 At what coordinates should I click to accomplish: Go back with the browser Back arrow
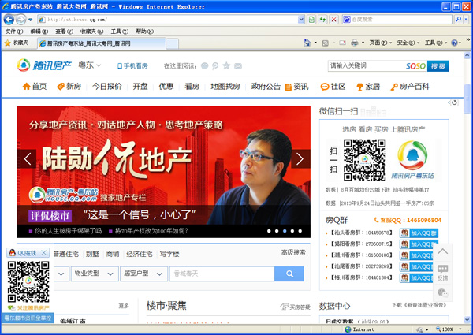tap(9, 20)
